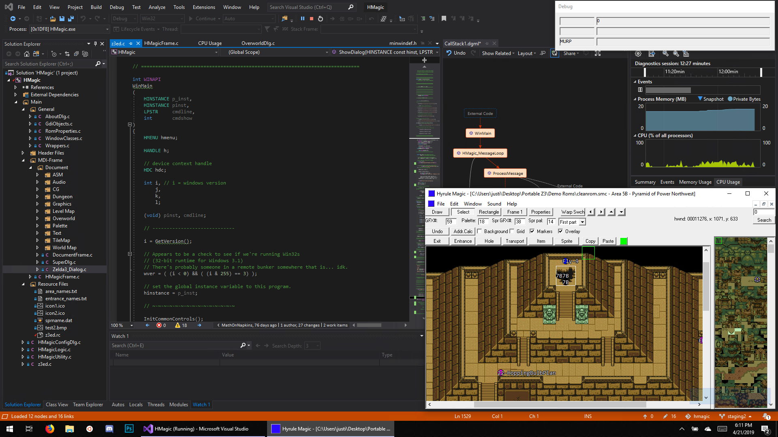The image size is (778, 437).
Task: Click highlighted refresh icon in CallStack toolbar
Action: click(x=554, y=53)
